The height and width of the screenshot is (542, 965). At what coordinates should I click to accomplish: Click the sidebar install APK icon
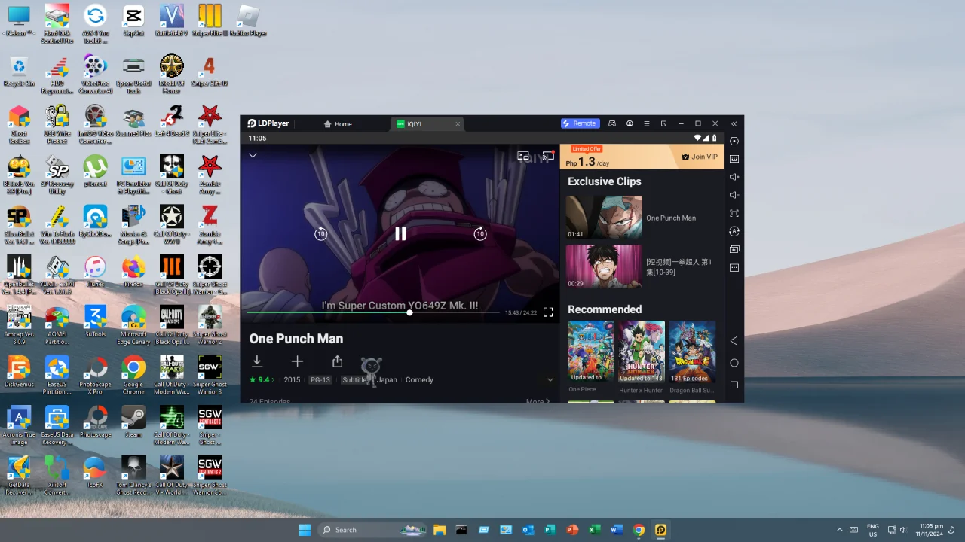pyautogui.click(x=734, y=249)
